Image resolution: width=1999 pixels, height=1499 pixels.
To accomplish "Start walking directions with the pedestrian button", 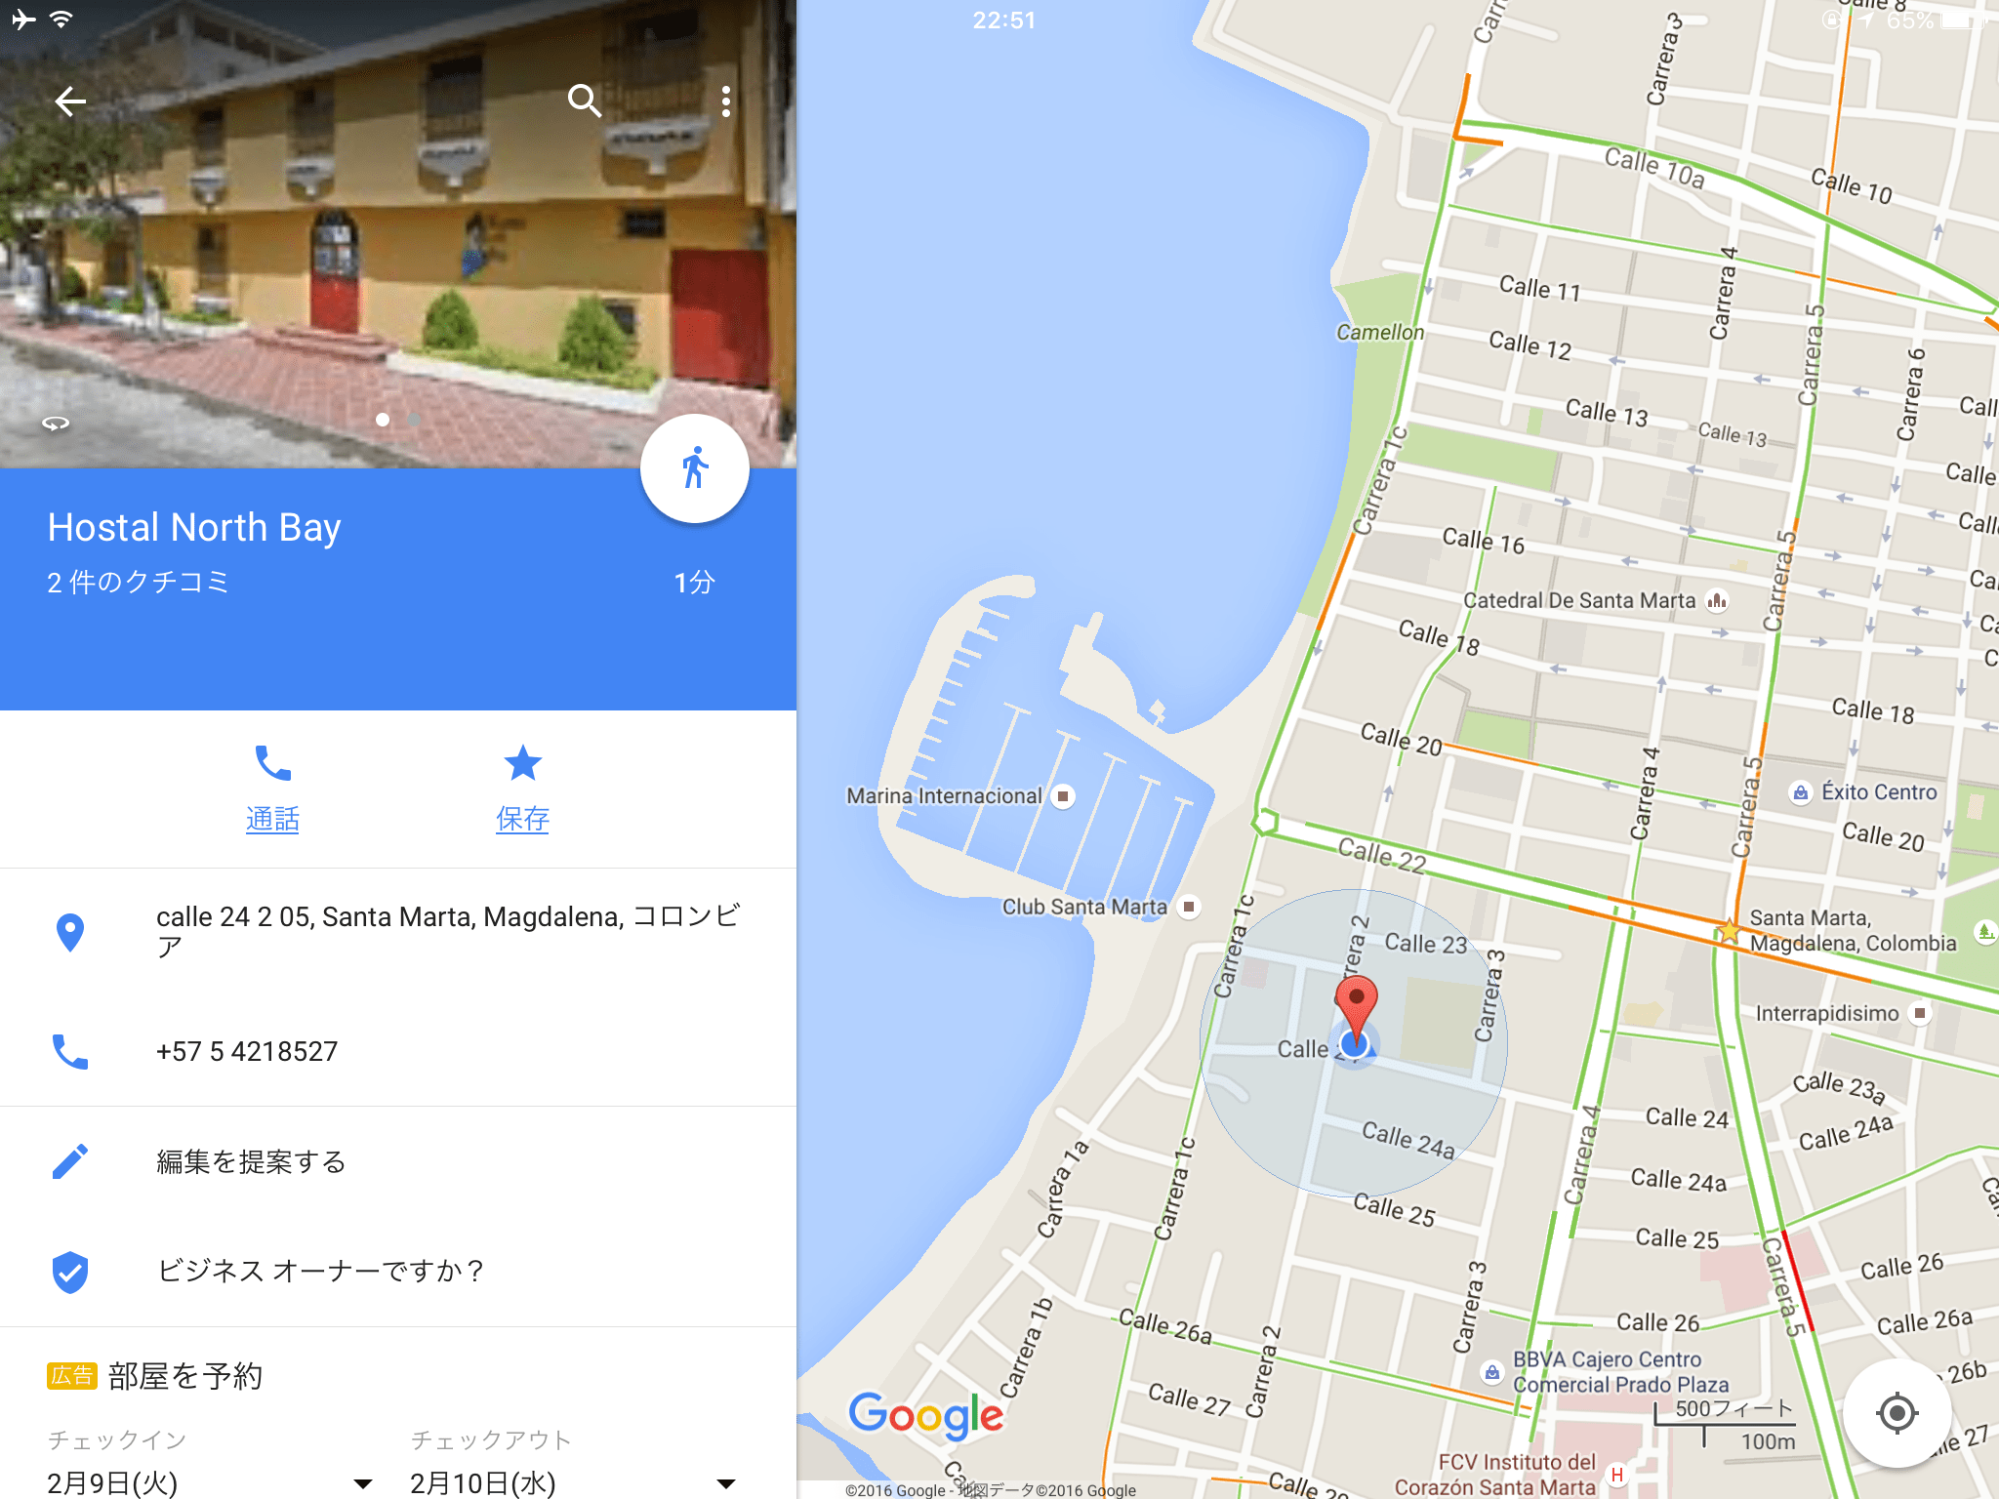I will [x=694, y=467].
